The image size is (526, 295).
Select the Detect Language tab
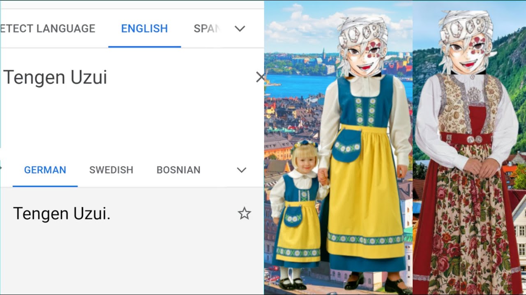point(48,29)
